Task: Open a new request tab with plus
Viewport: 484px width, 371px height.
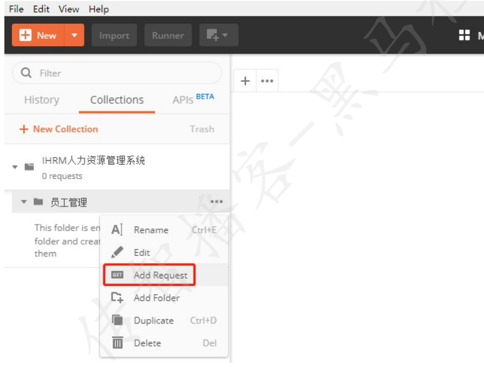Action: 245,81
